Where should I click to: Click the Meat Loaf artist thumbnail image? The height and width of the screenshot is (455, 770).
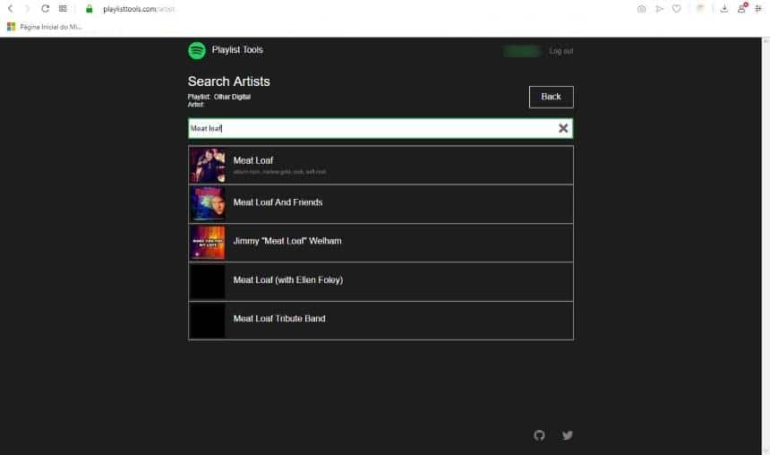point(208,166)
